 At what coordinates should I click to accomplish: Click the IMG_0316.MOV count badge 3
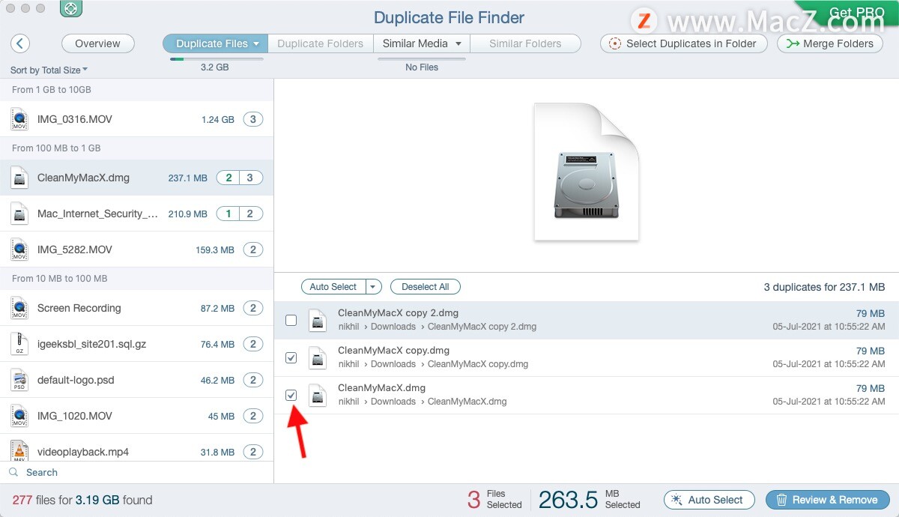[x=253, y=119]
